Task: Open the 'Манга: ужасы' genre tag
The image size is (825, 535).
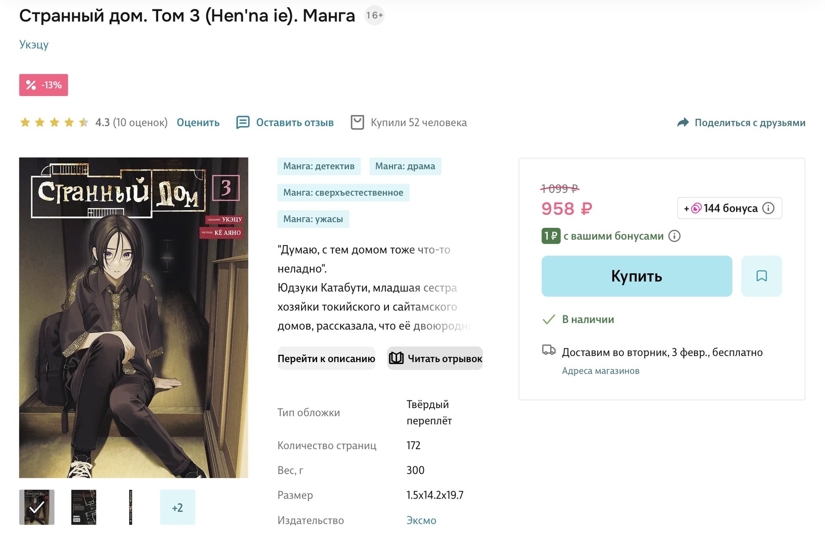Action: [313, 219]
